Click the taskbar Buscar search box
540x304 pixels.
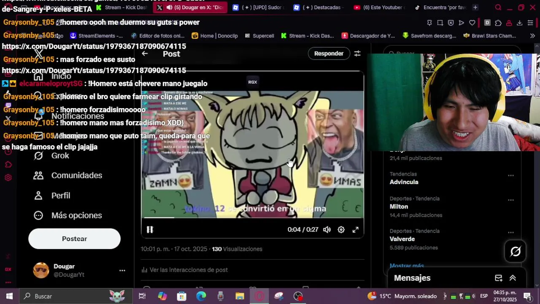tap(76, 296)
